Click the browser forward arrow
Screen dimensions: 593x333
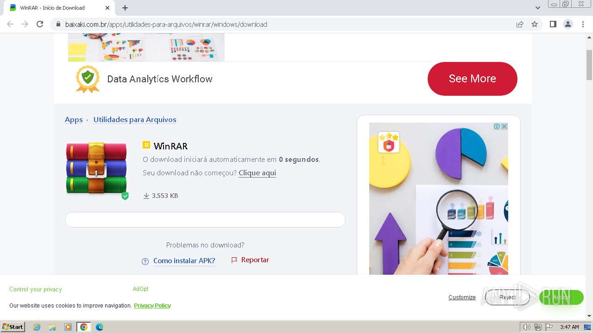[25, 24]
